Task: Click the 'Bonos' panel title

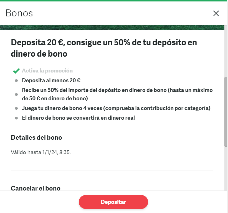Action: tap(19, 13)
